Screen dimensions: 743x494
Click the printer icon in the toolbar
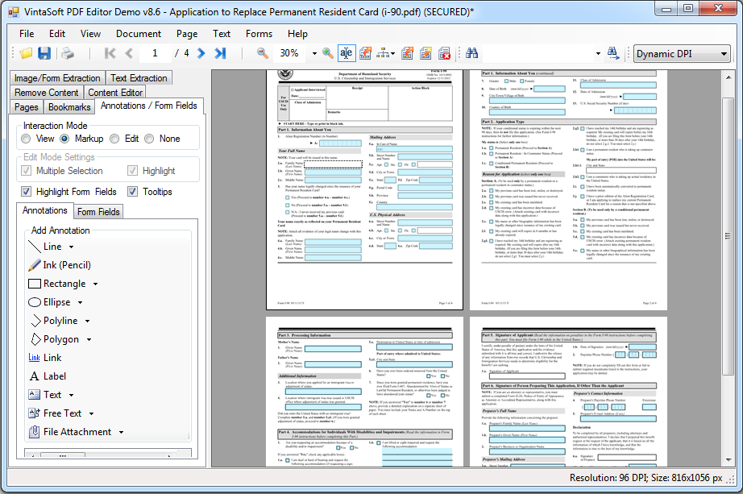point(68,53)
